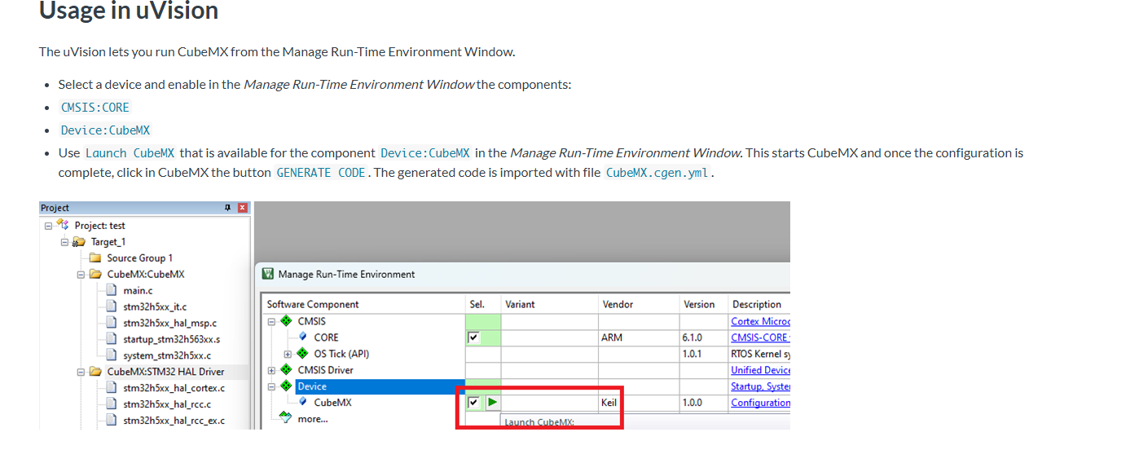Image resolution: width=1130 pixels, height=454 pixels.
Task: Click the '1.0.0' version cell
Action: coord(704,403)
